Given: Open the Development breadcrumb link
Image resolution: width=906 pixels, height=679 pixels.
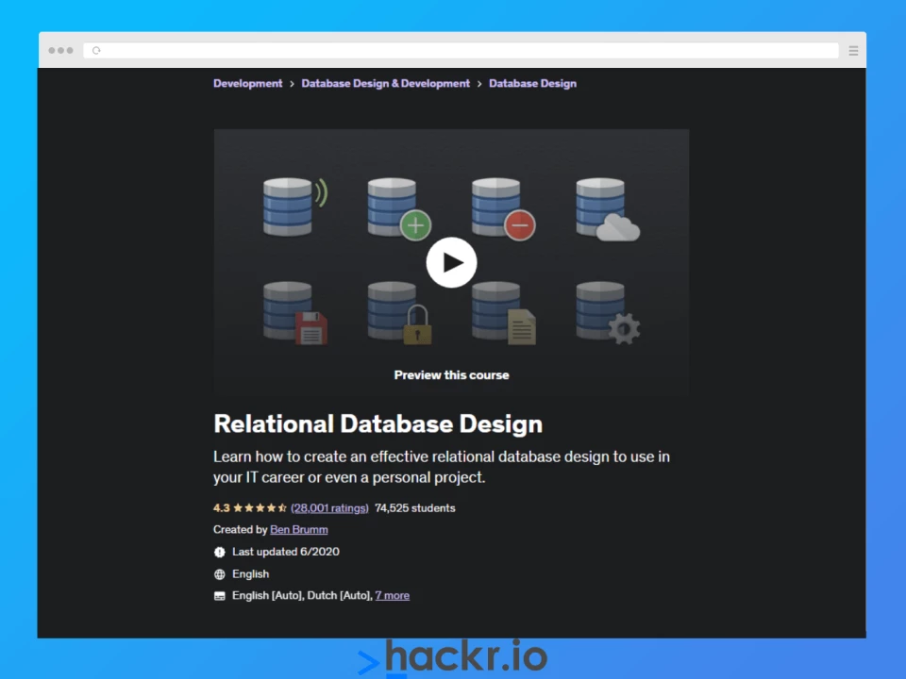Looking at the screenshot, I should (x=248, y=83).
